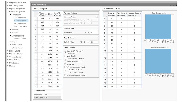182x102 pixels.
Task: Click the Filter Value input field
Action: click(x=94, y=33)
